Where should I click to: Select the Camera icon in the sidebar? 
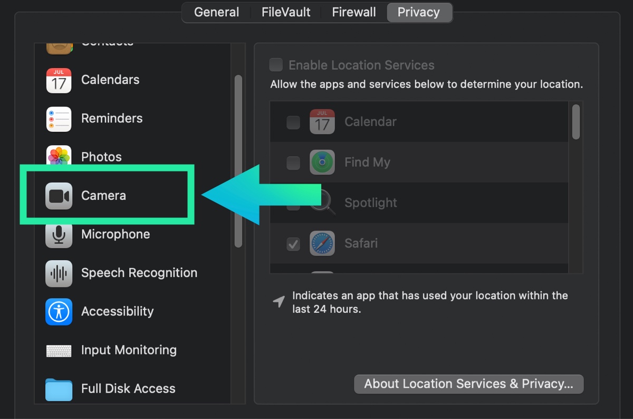pos(59,196)
